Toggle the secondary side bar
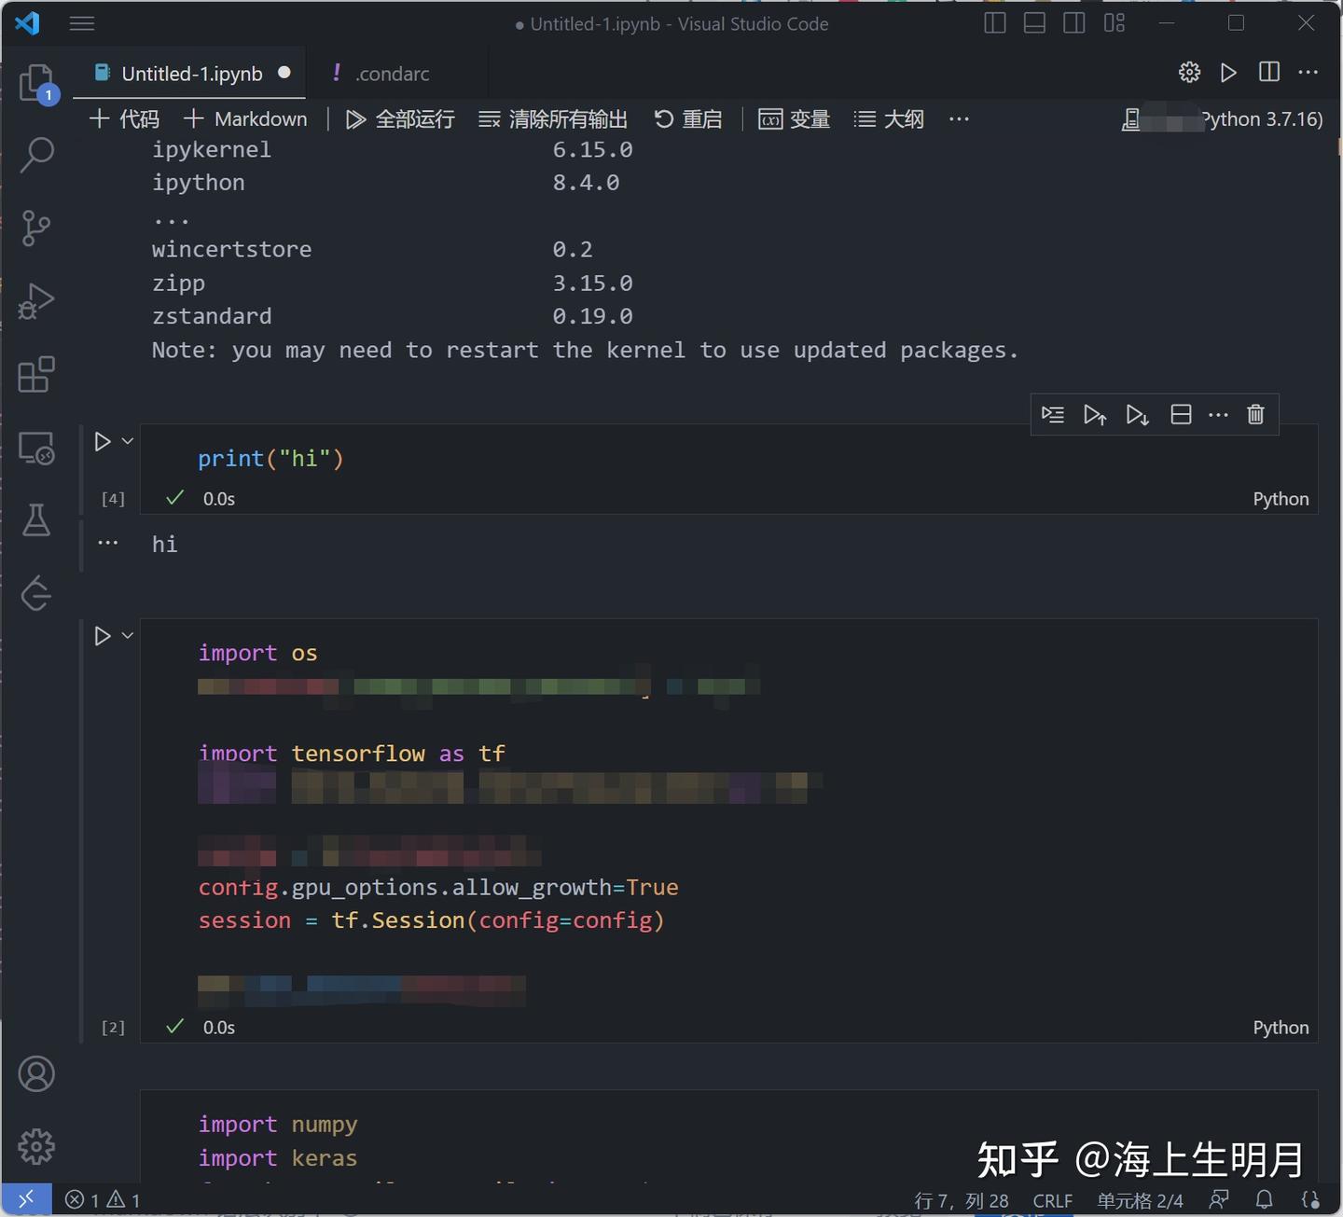This screenshot has width=1343, height=1217. click(x=1074, y=23)
